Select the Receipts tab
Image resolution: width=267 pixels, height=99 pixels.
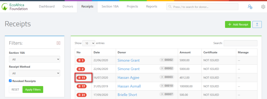click(87, 6)
